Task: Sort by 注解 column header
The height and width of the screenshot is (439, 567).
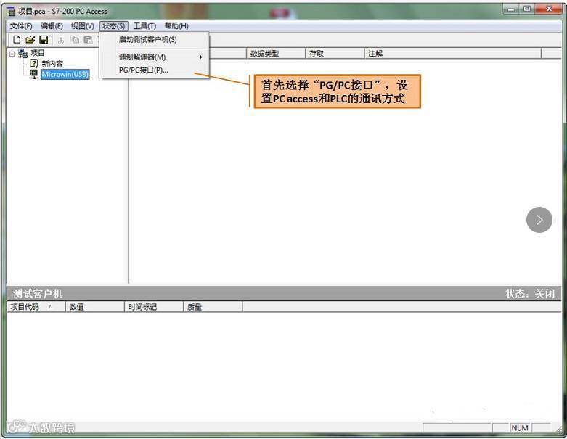Action: (x=453, y=54)
